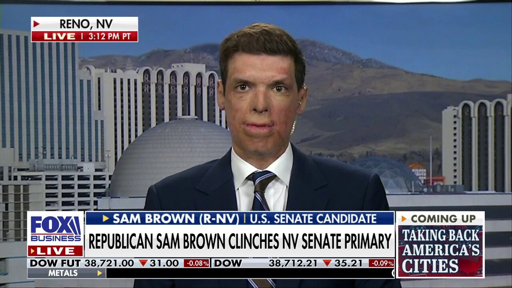The image size is (512, 288).
Task: Click the DOW FUT ticker label
Action: click(x=55, y=263)
